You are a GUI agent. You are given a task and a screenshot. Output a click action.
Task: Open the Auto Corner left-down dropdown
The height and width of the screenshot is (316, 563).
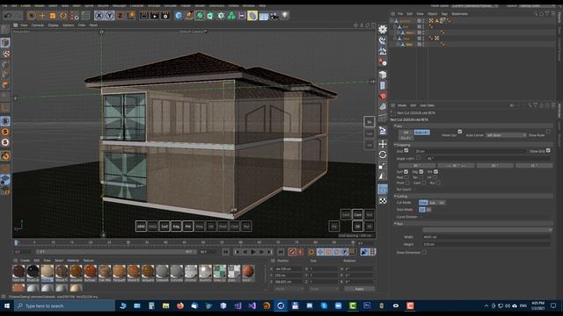[506, 135]
